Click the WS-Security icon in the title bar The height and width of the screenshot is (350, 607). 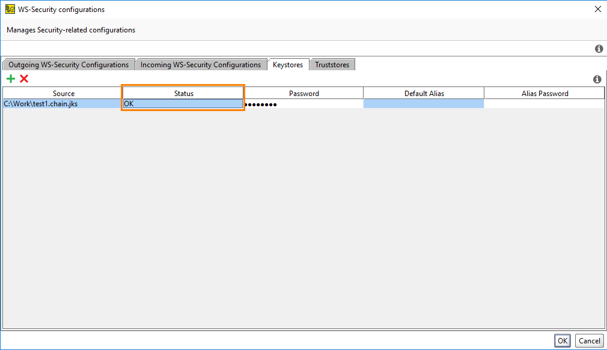point(9,9)
